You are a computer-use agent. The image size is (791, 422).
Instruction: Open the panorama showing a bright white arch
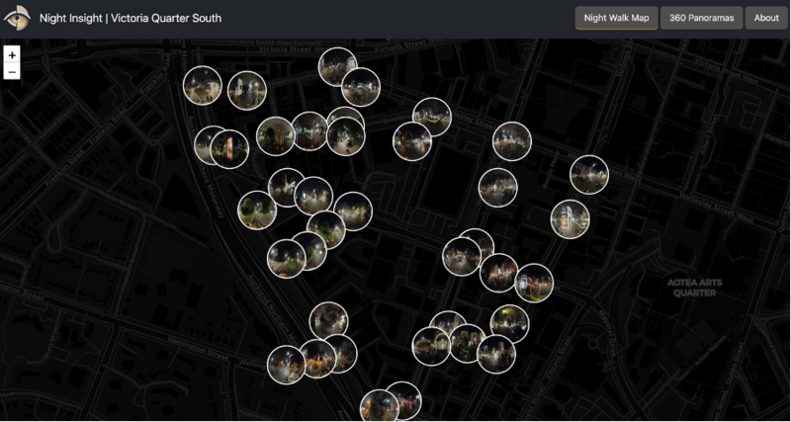pos(431,346)
